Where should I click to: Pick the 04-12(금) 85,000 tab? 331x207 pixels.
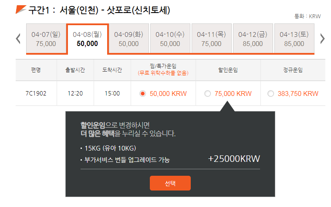pyautogui.click(x=253, y=39)
